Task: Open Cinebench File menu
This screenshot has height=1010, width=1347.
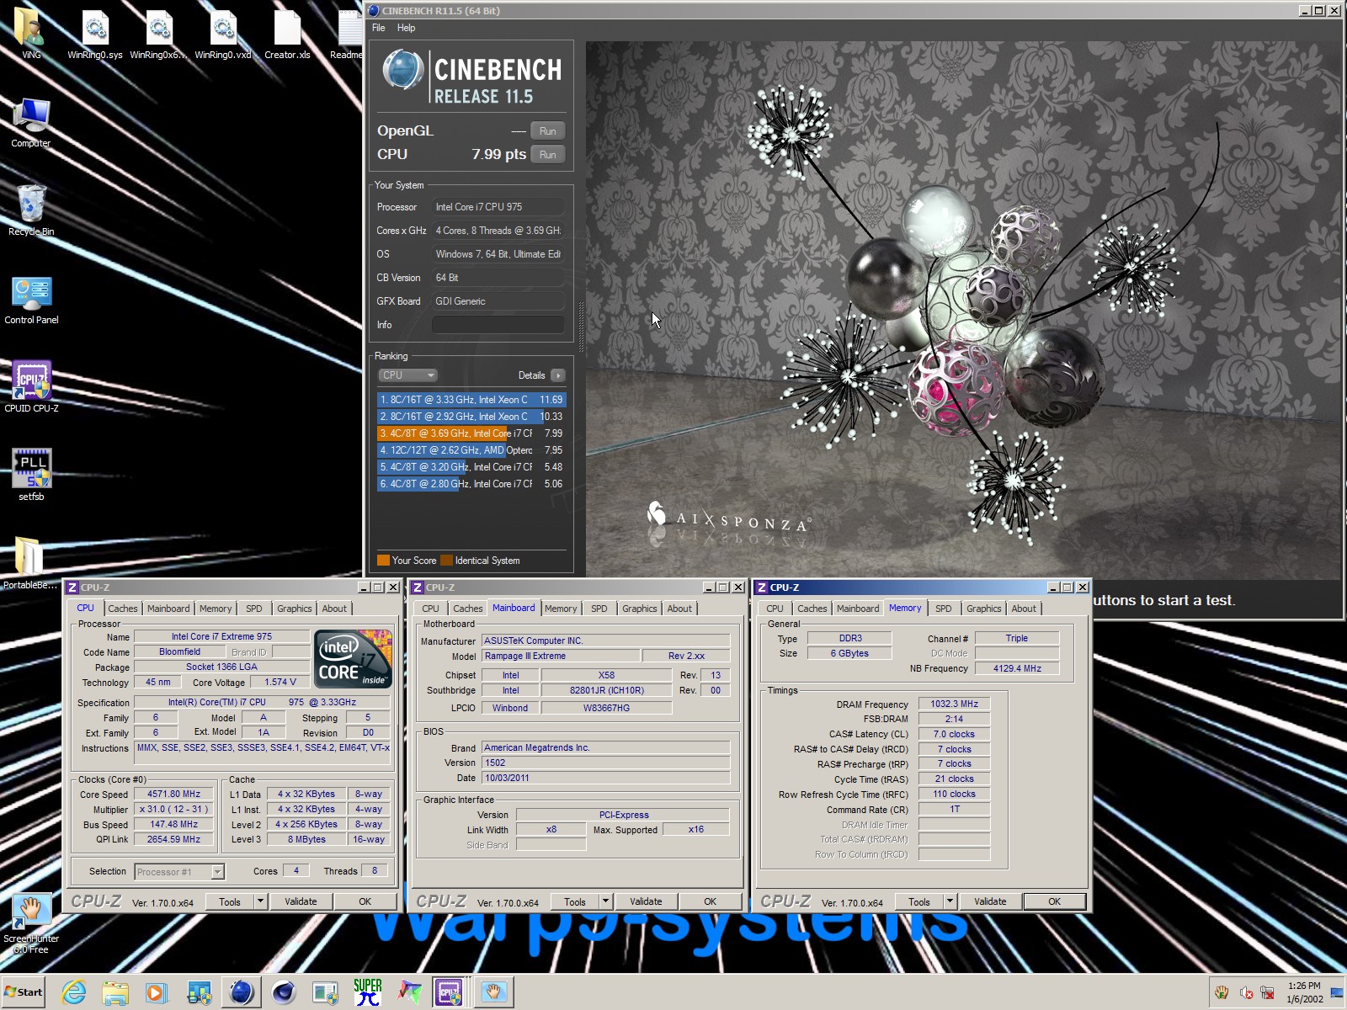Action: point(379,28)
